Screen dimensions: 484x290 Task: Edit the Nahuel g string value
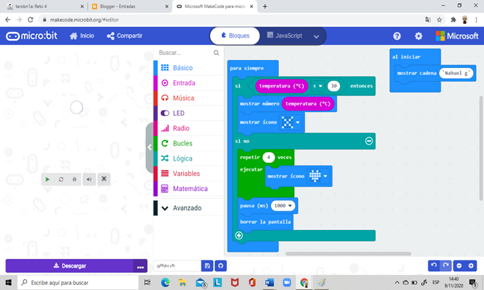456,73
